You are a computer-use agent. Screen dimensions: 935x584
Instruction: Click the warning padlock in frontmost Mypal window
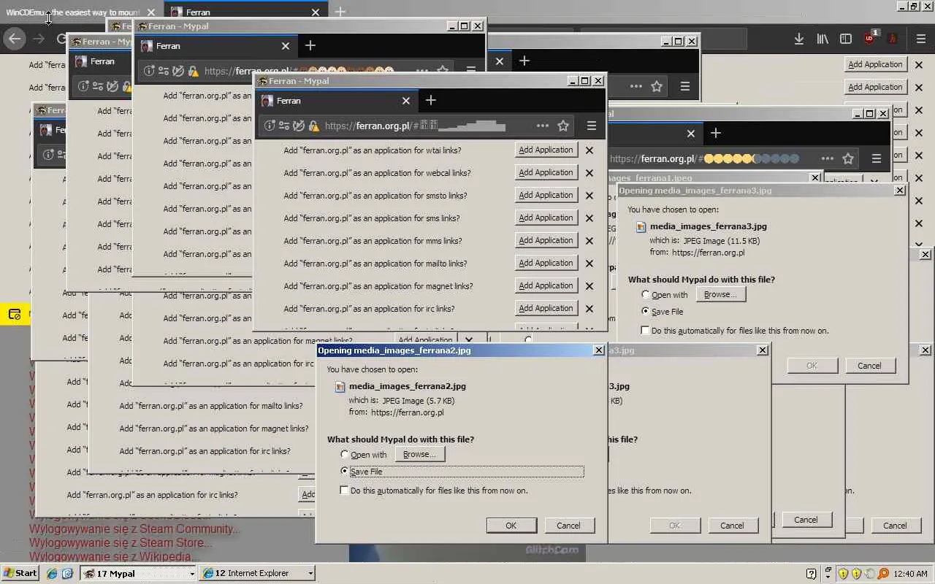pos(314,126)
